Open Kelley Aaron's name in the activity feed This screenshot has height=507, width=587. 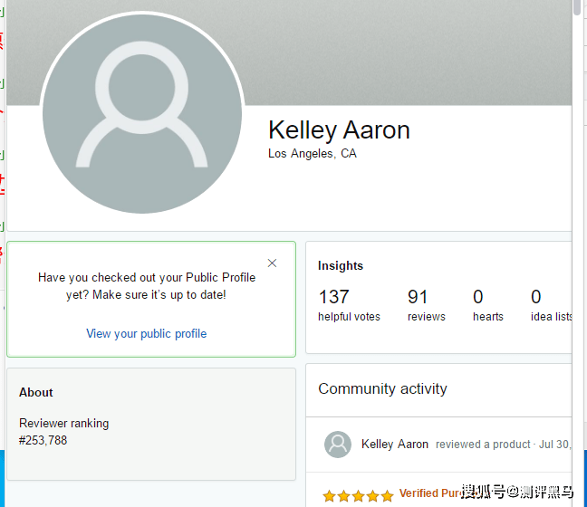395,445
